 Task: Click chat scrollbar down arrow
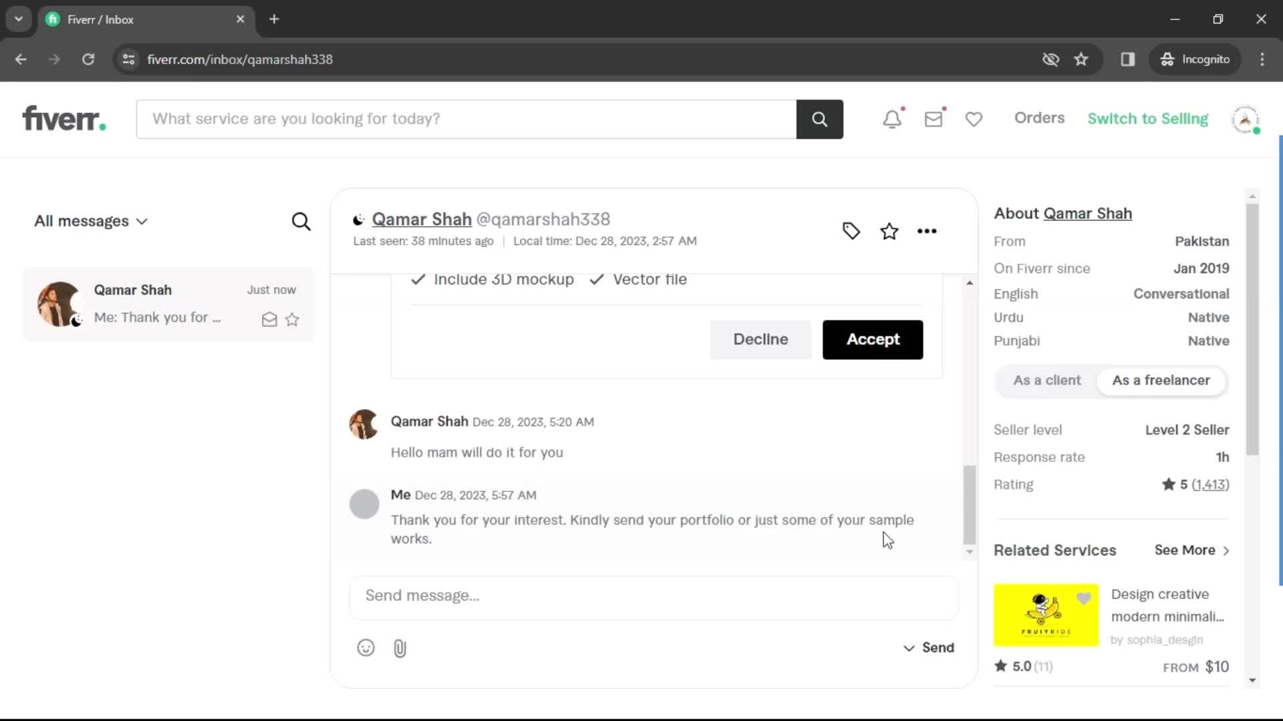click(x=969, y=552)
